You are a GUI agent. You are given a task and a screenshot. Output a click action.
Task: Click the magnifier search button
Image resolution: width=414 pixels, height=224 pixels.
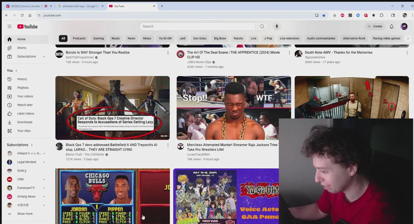262,26
